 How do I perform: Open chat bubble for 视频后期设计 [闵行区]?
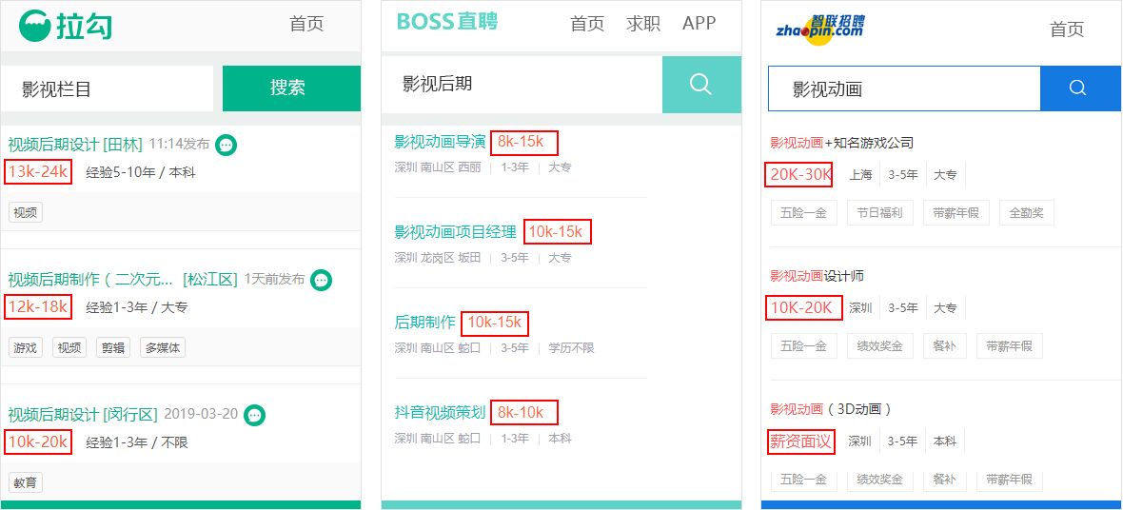click(254, 415)
